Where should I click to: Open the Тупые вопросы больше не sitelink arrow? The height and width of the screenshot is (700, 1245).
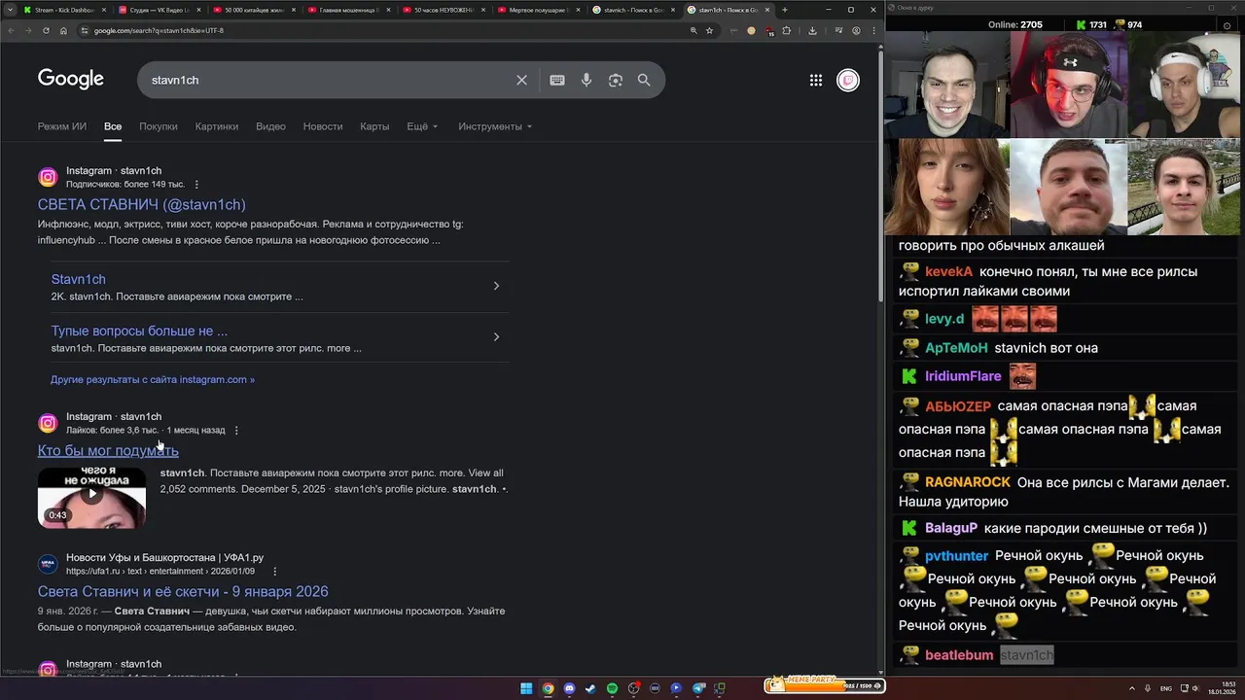click(x=496, y=336)
